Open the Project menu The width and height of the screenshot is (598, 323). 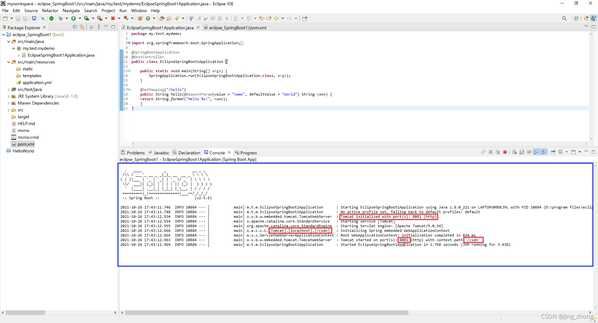(x=108, y=11)
